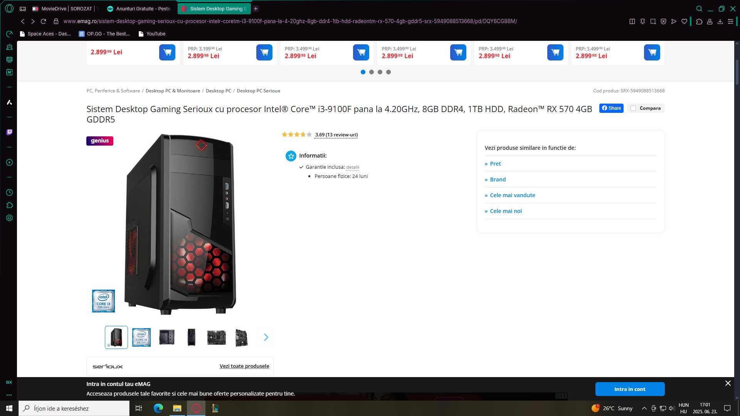Go to Desktop PC & Monitoare breadcrumb

(x=173, y=91)
